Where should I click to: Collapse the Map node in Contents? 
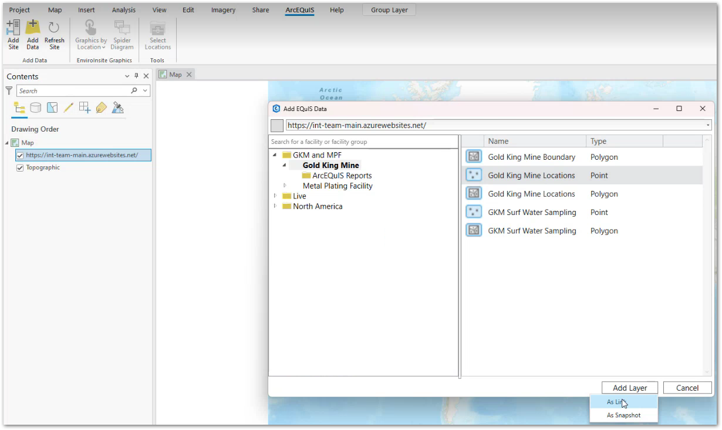(7, 143)
